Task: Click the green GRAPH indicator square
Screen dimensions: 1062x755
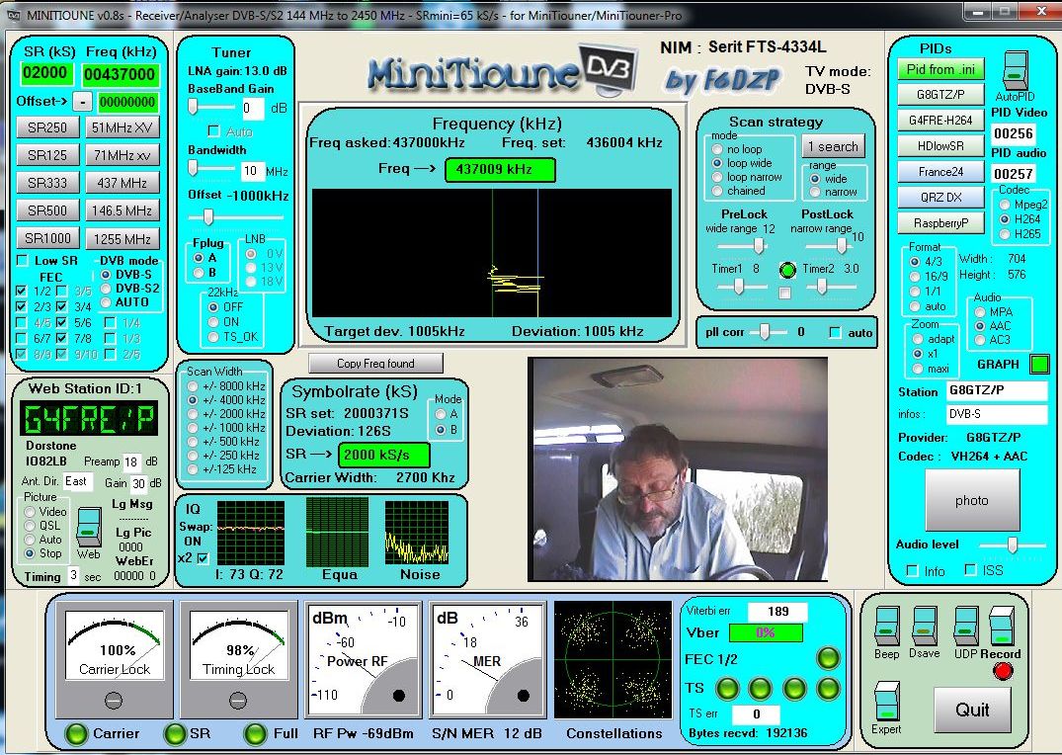Action: coord(1039,364)
